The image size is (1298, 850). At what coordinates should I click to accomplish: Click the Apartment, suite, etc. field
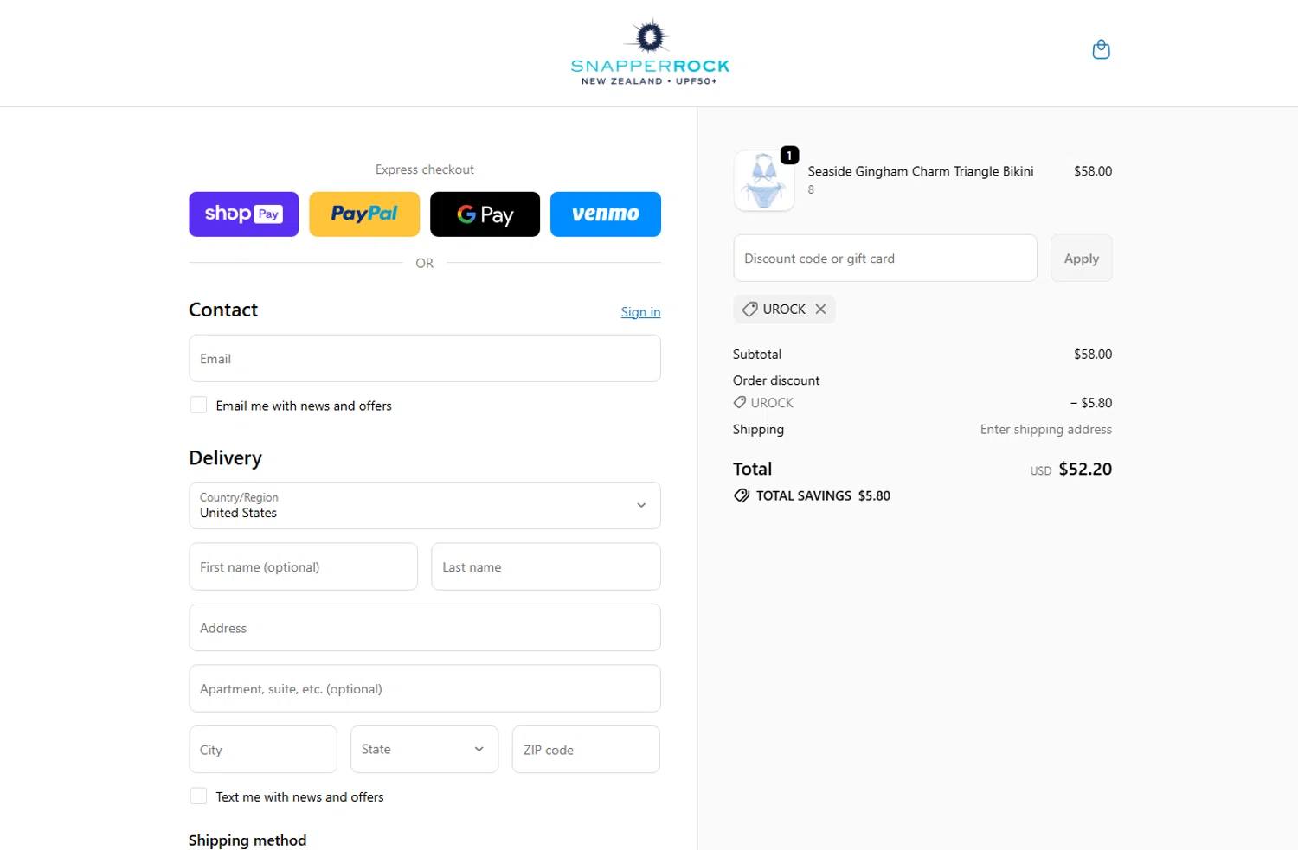tap(425, 688)
